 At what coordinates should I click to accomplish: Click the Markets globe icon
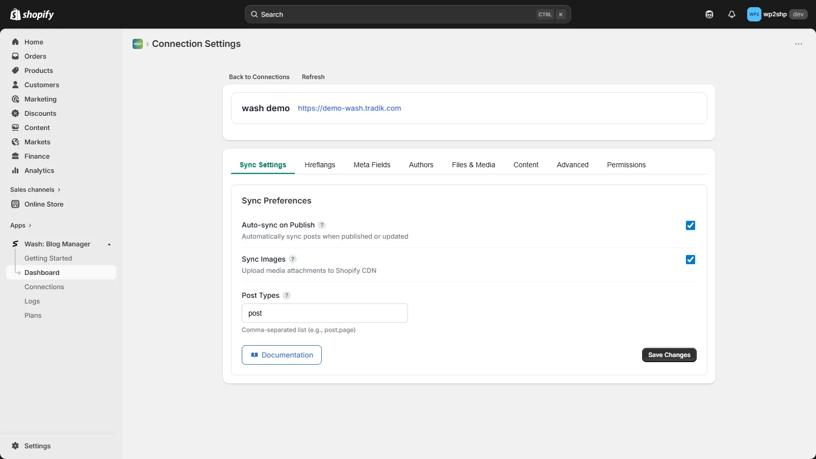coord(15,142)
